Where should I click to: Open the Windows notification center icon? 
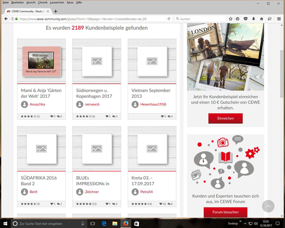(x=277, y=223)
